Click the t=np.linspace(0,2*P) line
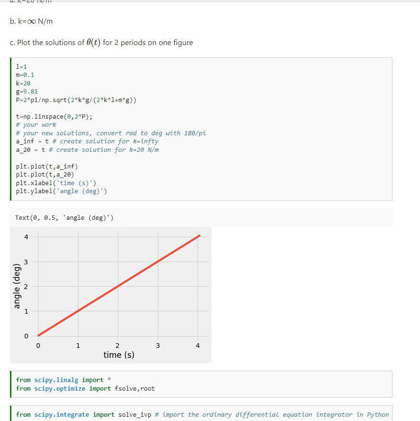This screenshot has width=420, height=421. click(54, 116)
